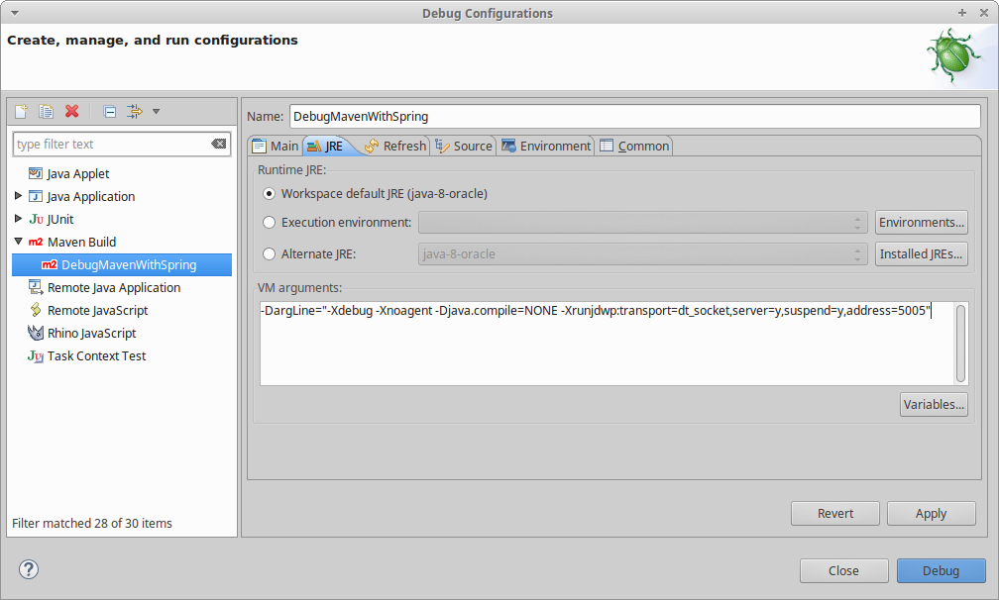This screenshot has width=999, height=600.
Task: Collapse the Maven Build tree node
Action: [x=19, y=242]
